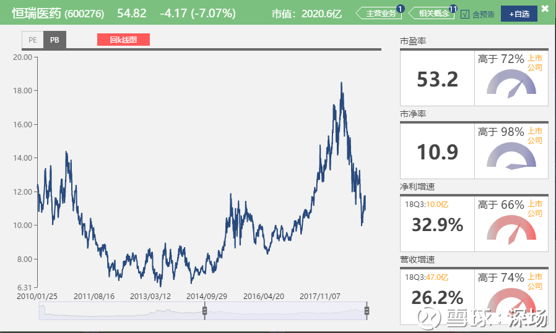This screenshot has height=333, width=556.
Task: Switch to the PE tab
Action: tap(33, 40)
